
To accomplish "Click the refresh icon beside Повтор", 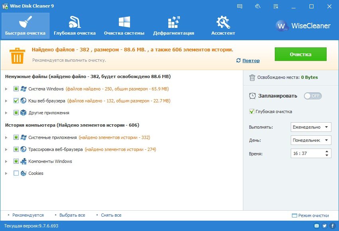I will 238,61.
